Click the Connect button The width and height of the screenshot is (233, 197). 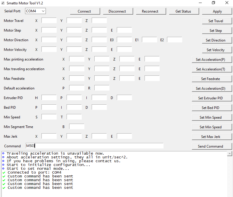85,11
